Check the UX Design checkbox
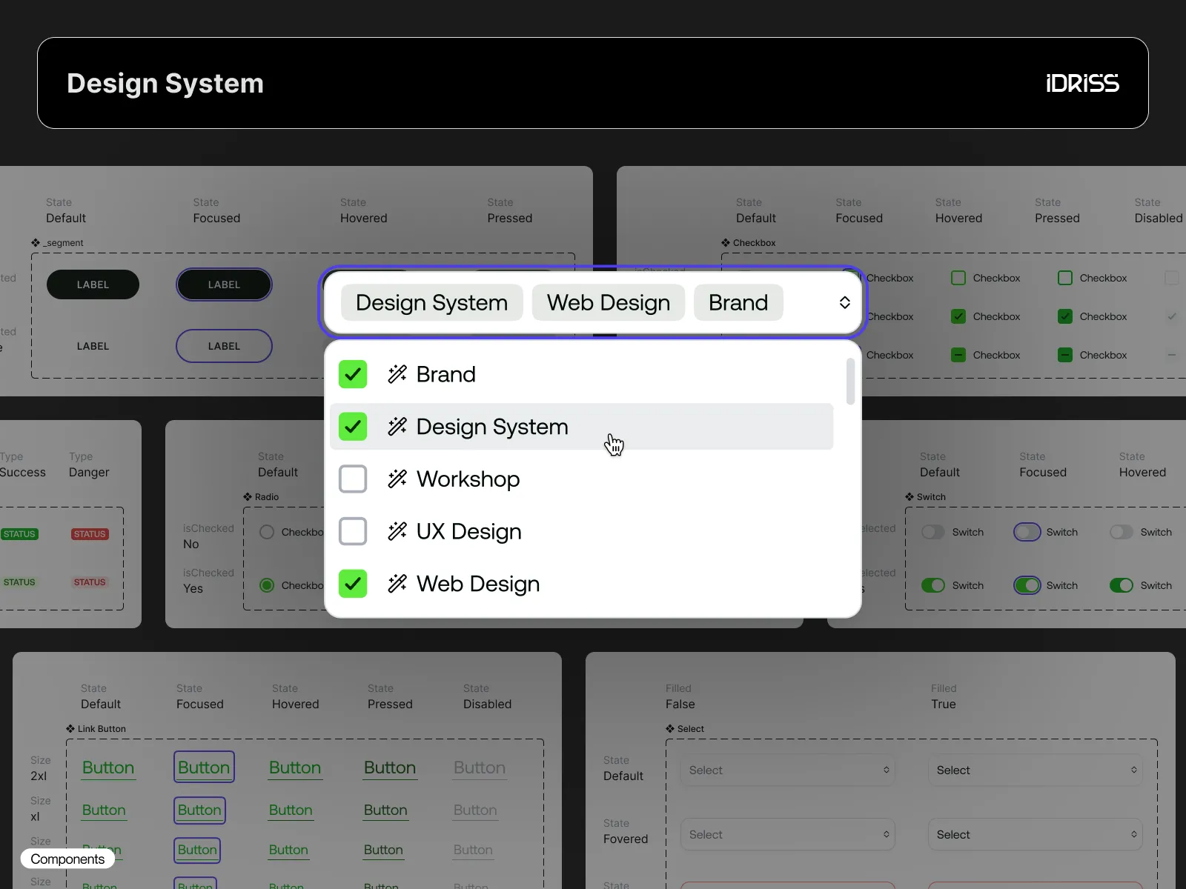Viewport: 1186px width, 889px height. (353, 531)
